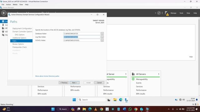Open Events in the All Servers tile
This screenshot has height=112, width=200.
coord(139,83)
